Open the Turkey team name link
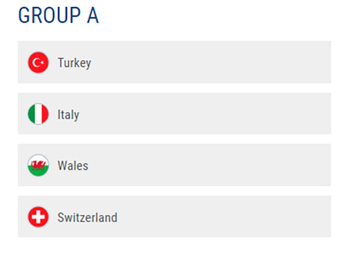The width and height of the screenshot is (337, 256). [x=74, y=63]
